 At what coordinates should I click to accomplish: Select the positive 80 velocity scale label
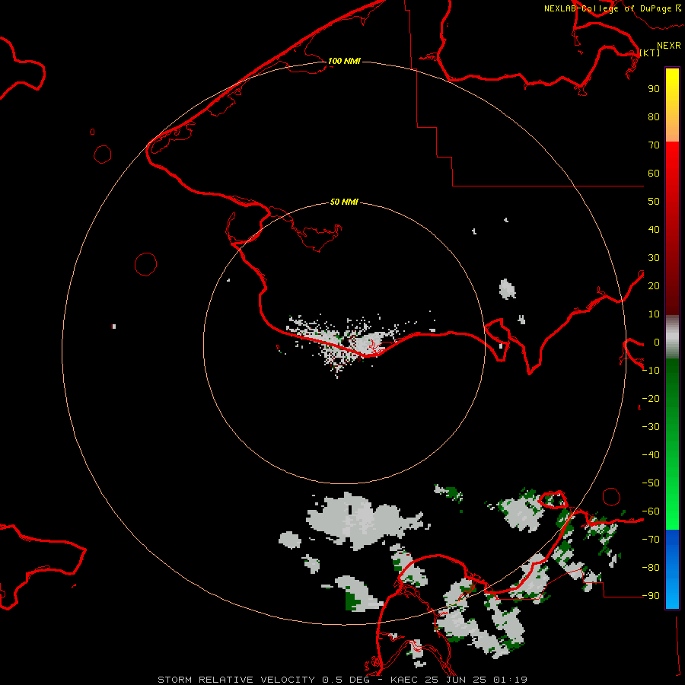tap(654, 116)
